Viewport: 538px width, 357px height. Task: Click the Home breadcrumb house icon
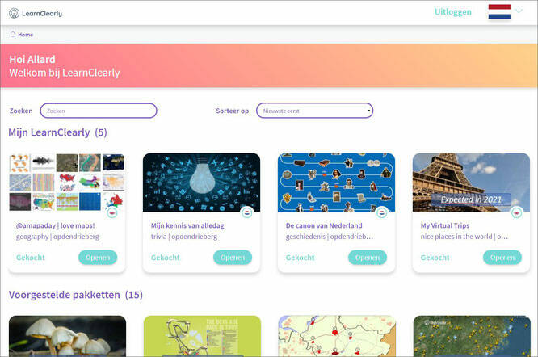coord(13,34)
